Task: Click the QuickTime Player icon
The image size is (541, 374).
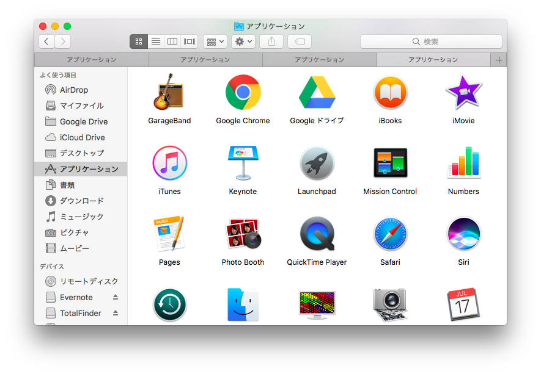Action: [x=317, y=234]
